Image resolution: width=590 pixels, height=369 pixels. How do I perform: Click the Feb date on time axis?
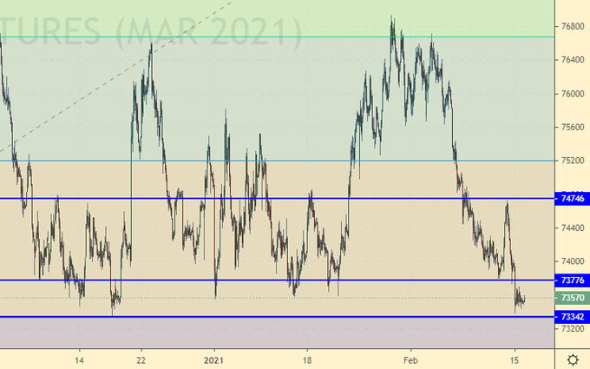pos(412,359)
